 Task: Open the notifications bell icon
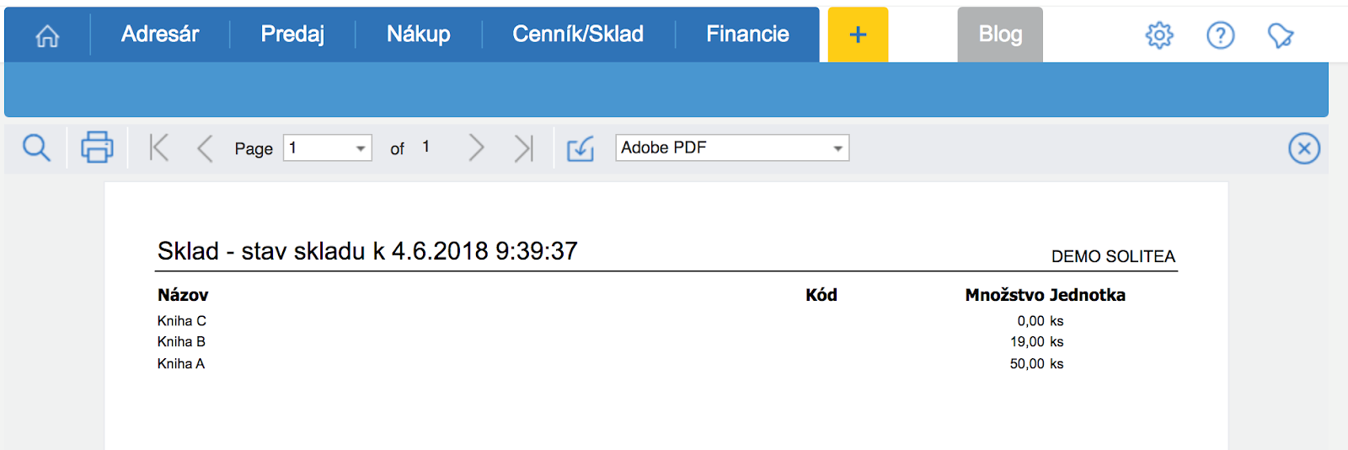(x=1280, y=35)
